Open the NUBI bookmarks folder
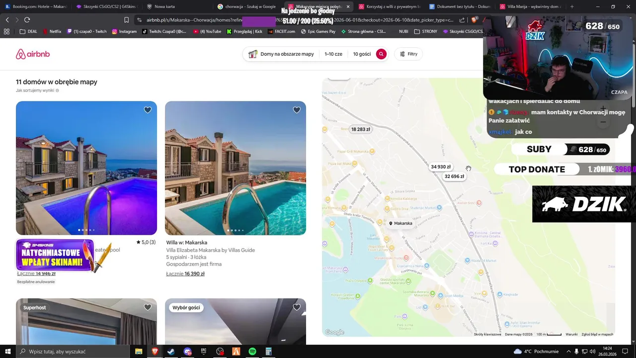Viewport: 636px width, 358px height. pos(403,31)
